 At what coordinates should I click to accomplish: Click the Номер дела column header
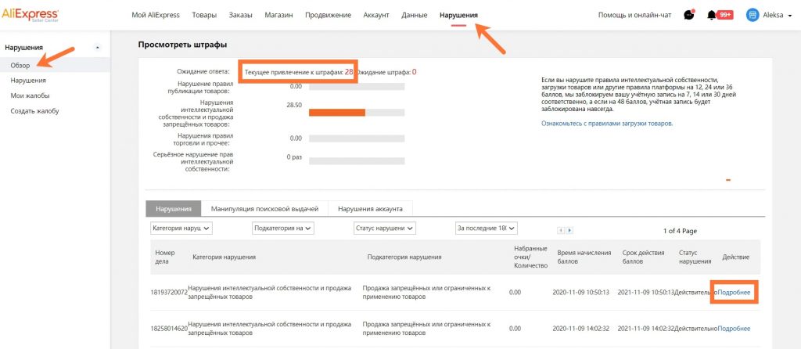pos(166,257)
